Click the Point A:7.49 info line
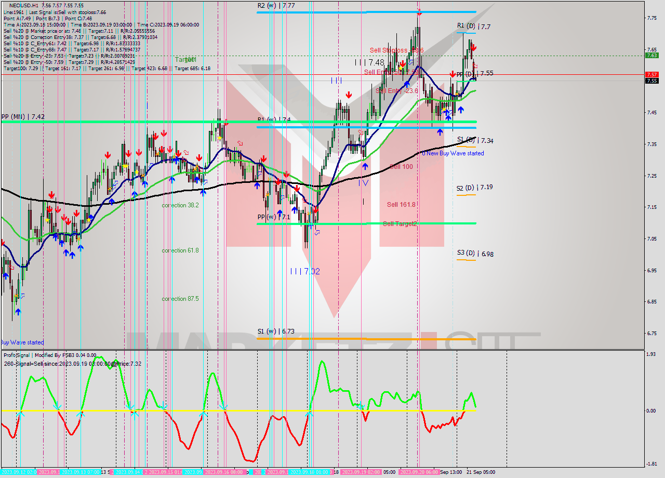Viewport: 665px width, 478px height. point(48,18)
